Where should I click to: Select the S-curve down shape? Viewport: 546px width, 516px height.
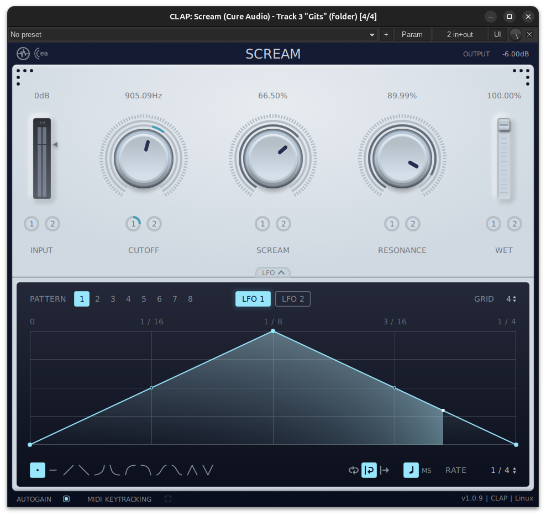click(x=176, y=470)
